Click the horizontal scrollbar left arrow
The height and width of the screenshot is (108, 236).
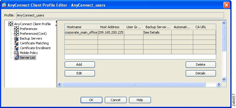click(60, 85)
